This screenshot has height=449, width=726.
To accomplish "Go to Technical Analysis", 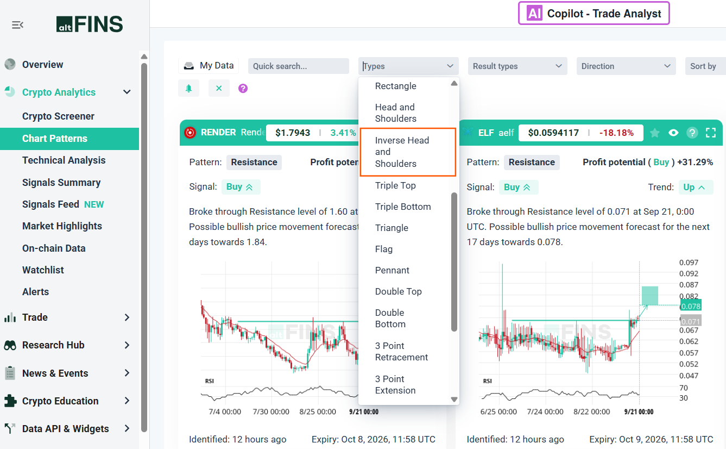I will 64,160.
